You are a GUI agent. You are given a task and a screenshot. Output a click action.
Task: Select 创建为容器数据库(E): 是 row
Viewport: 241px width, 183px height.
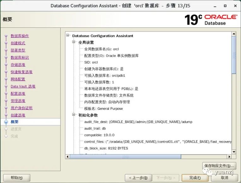[104, 69]
